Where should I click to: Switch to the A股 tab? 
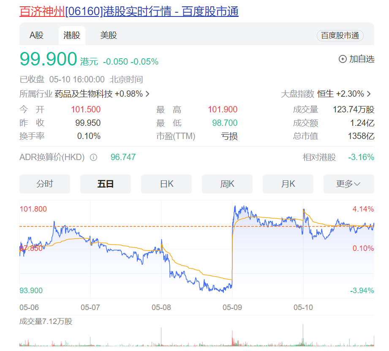36,35
